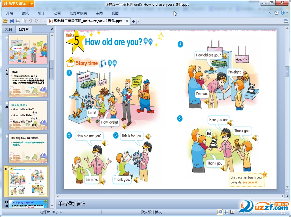Play speaker next to 'Here you are.'
The height and width of the screenshot is (217, 291).
point(230,123)
